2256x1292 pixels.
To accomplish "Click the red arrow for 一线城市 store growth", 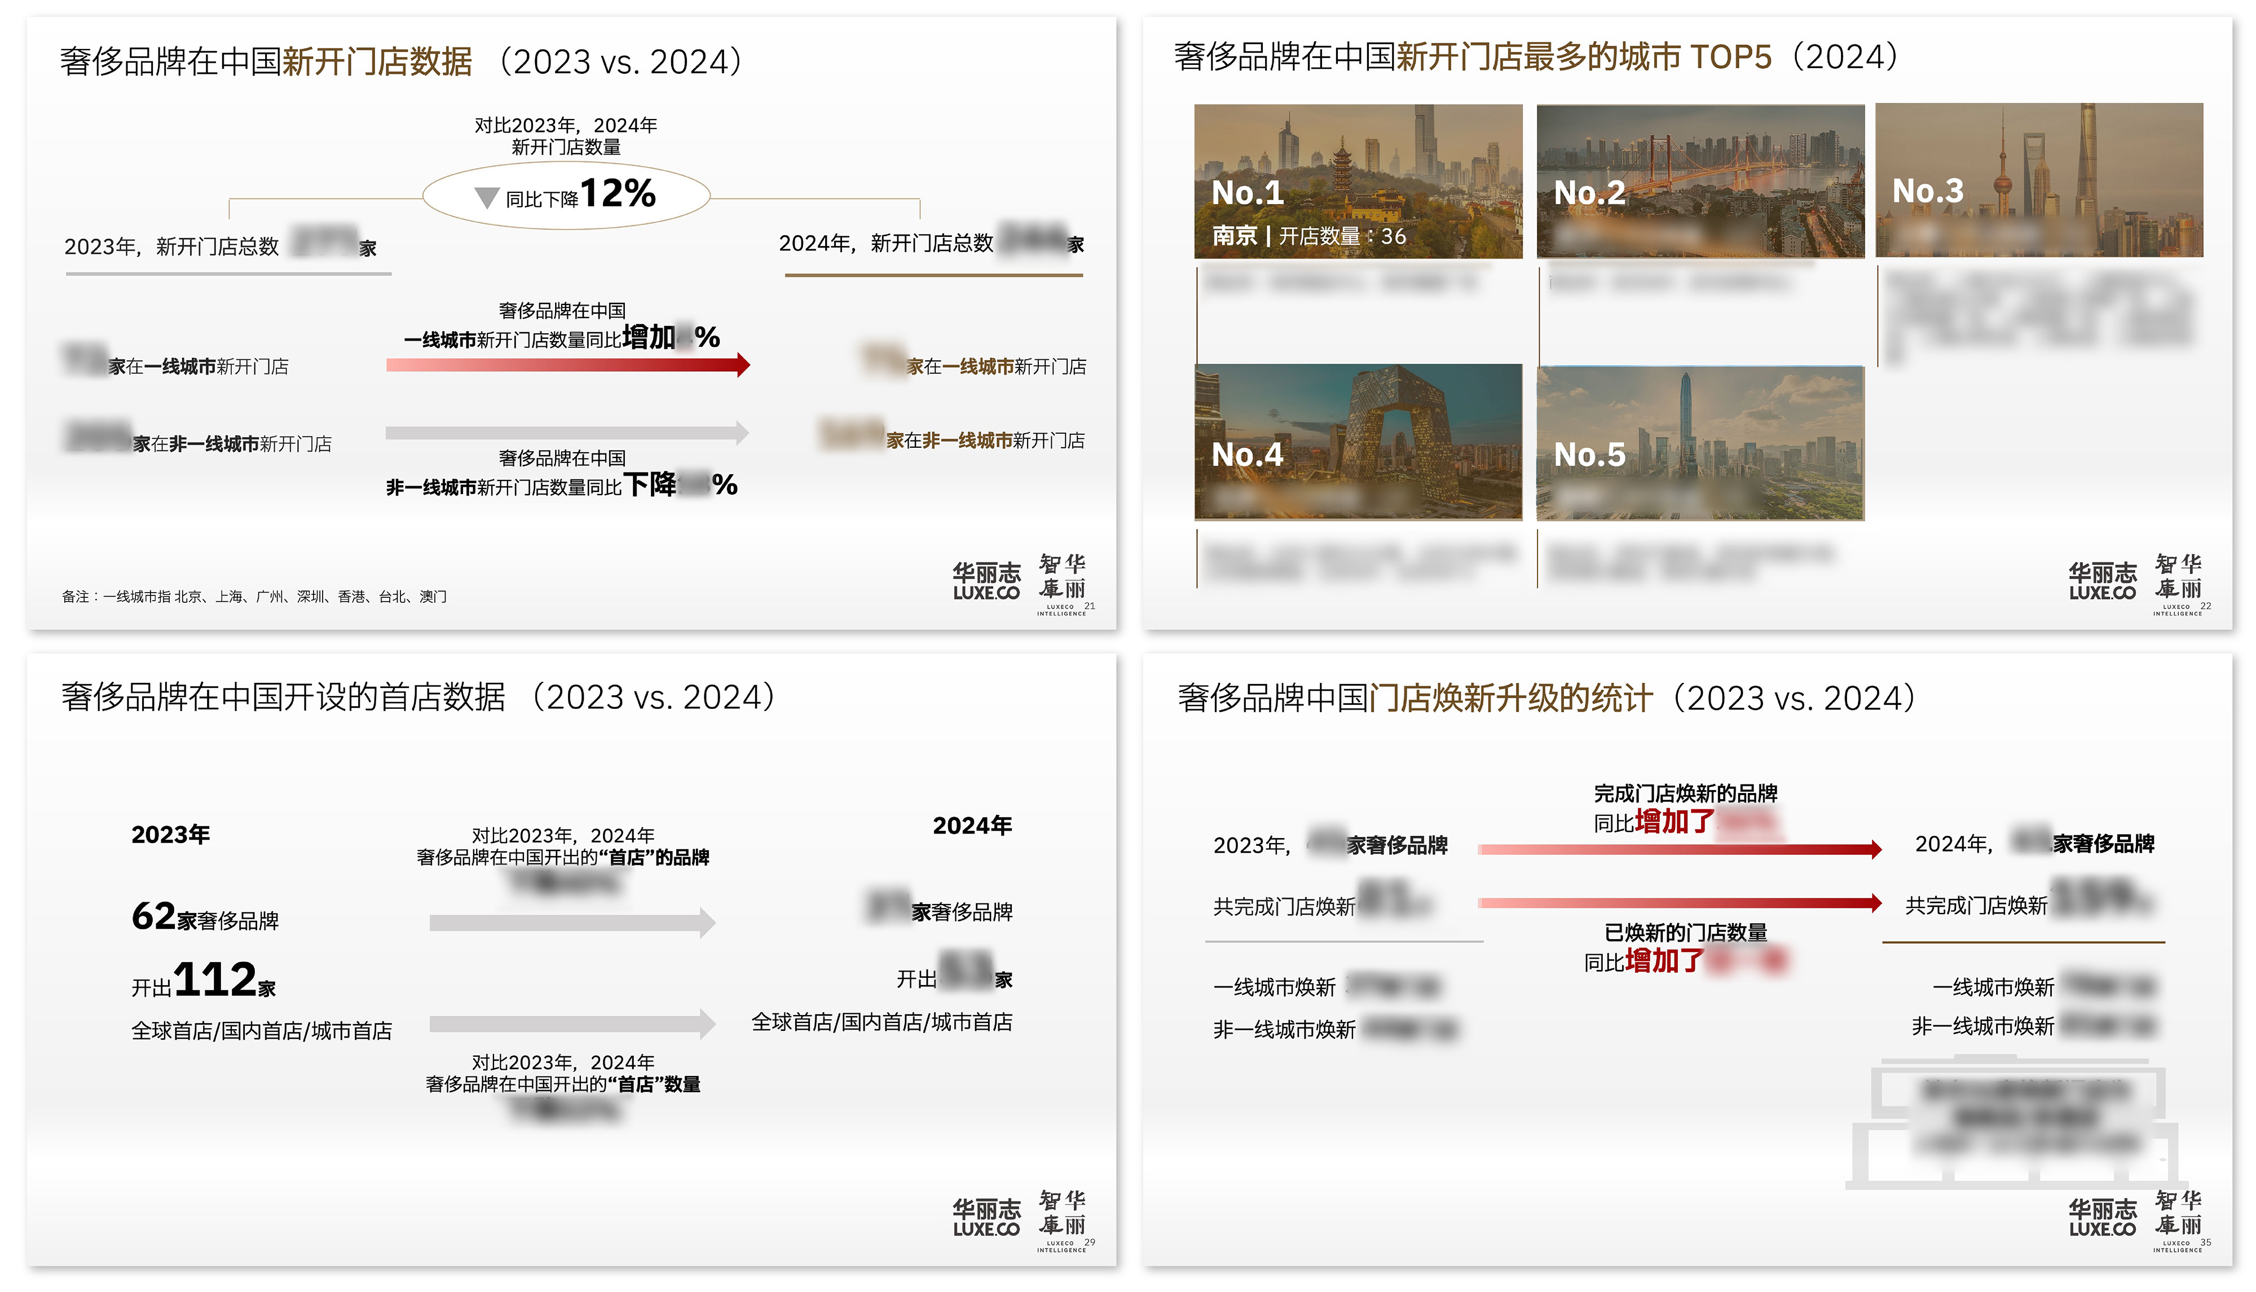I will pos(568,365).
